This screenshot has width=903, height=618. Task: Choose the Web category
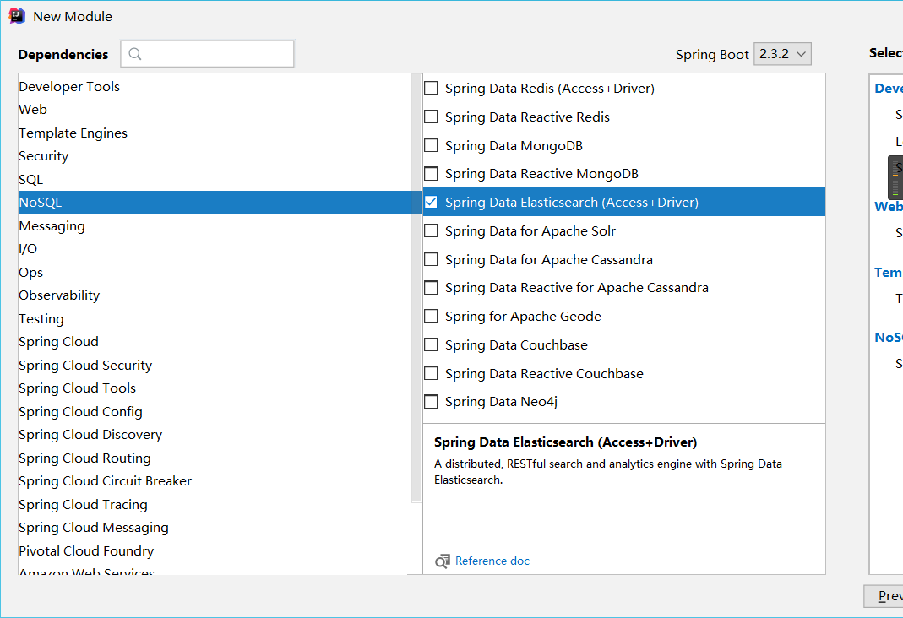coord(215,109)
